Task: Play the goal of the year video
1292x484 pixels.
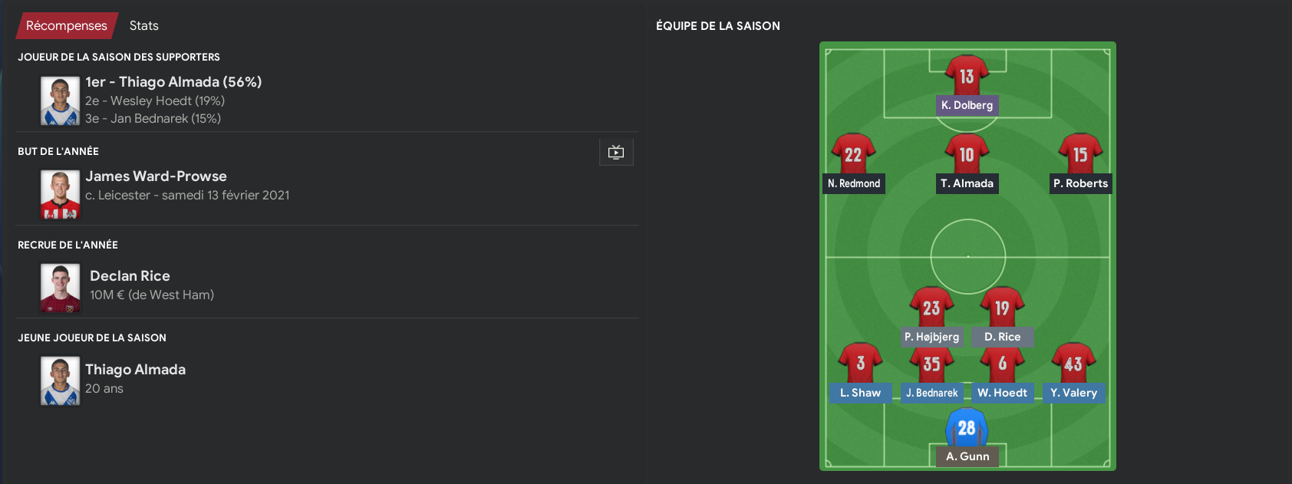Action: [616, 152]
